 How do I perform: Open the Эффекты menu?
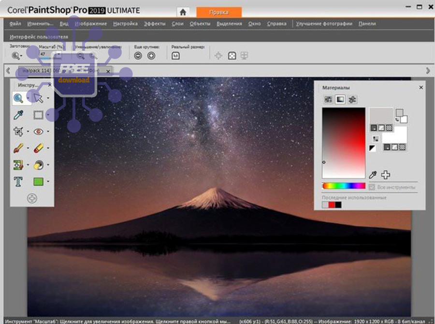(155, 24)
